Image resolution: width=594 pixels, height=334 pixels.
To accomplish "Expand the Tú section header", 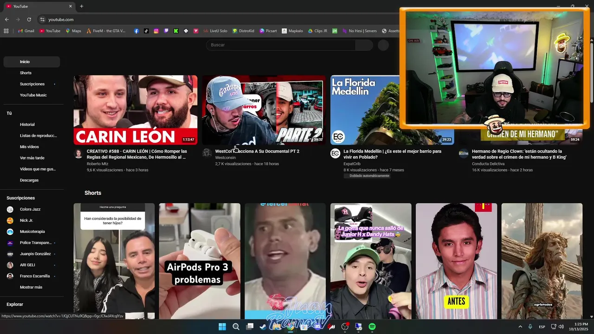I will 9,113.
